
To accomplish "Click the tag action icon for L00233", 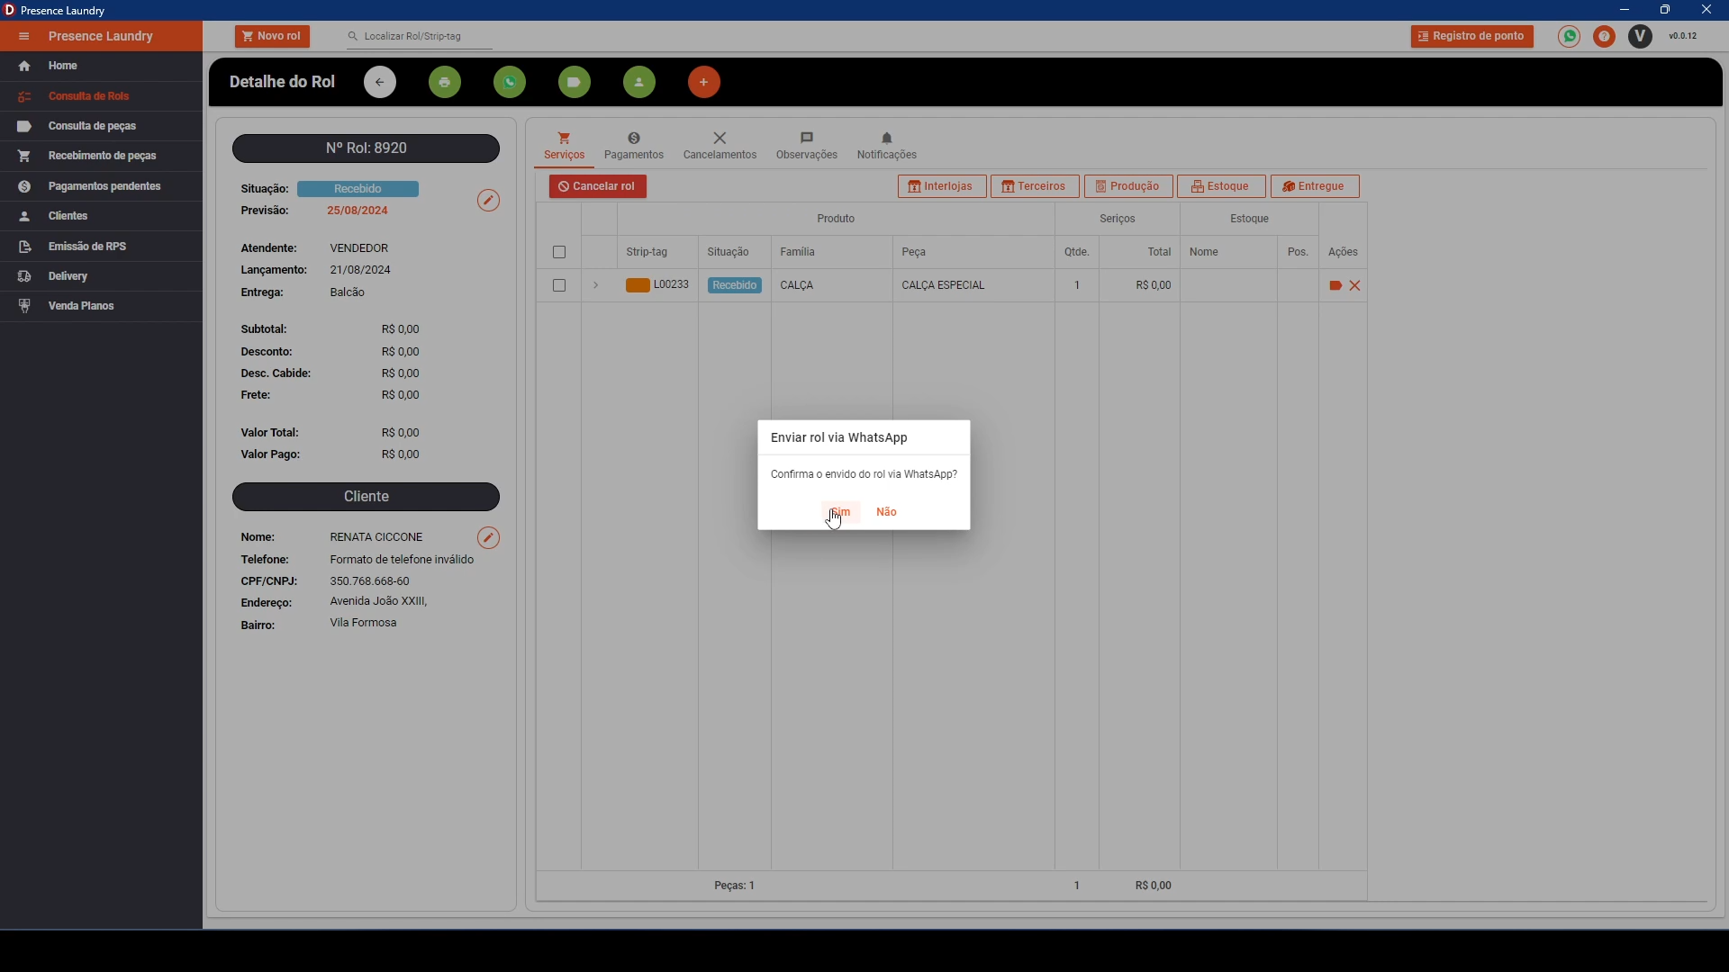I will [1335, 285].
